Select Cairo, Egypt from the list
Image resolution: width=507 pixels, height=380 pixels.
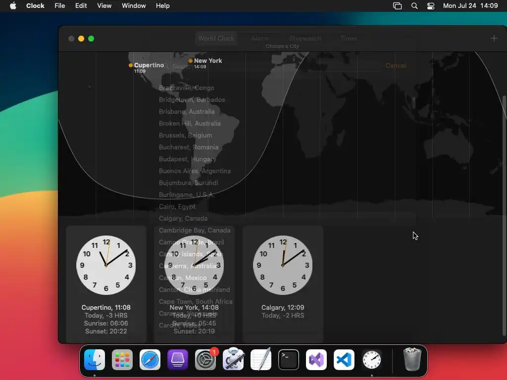(x=177, y=207)
